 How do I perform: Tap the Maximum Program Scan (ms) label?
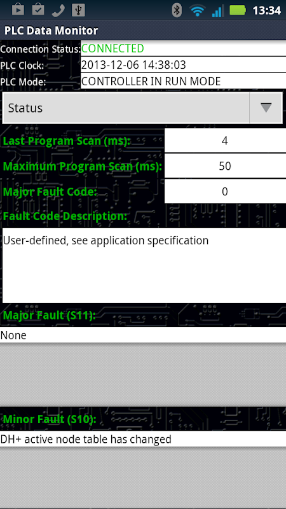pyautogui.click(x=83, y=167)
